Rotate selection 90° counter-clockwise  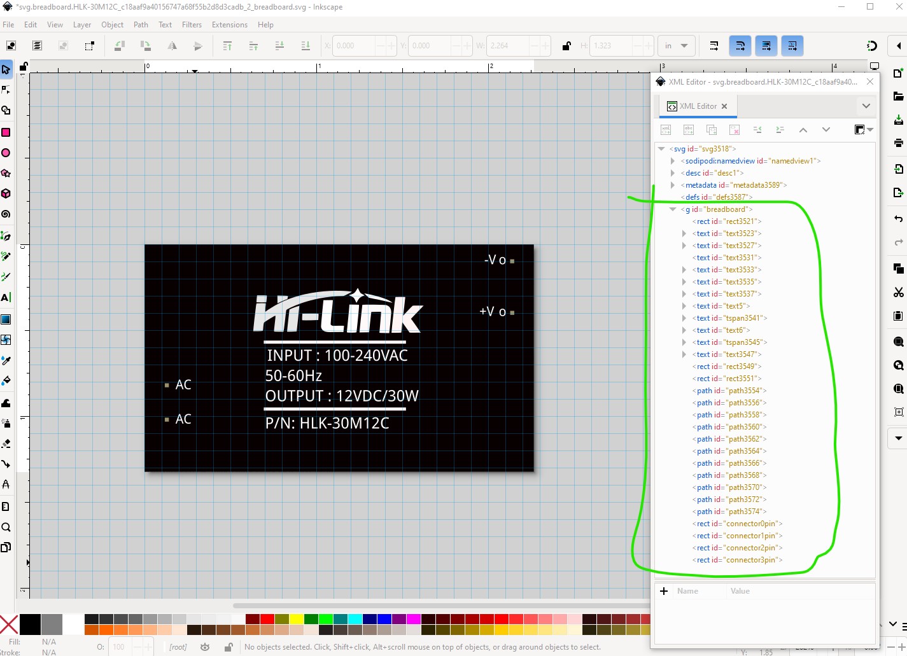click(x=119, y=46)
